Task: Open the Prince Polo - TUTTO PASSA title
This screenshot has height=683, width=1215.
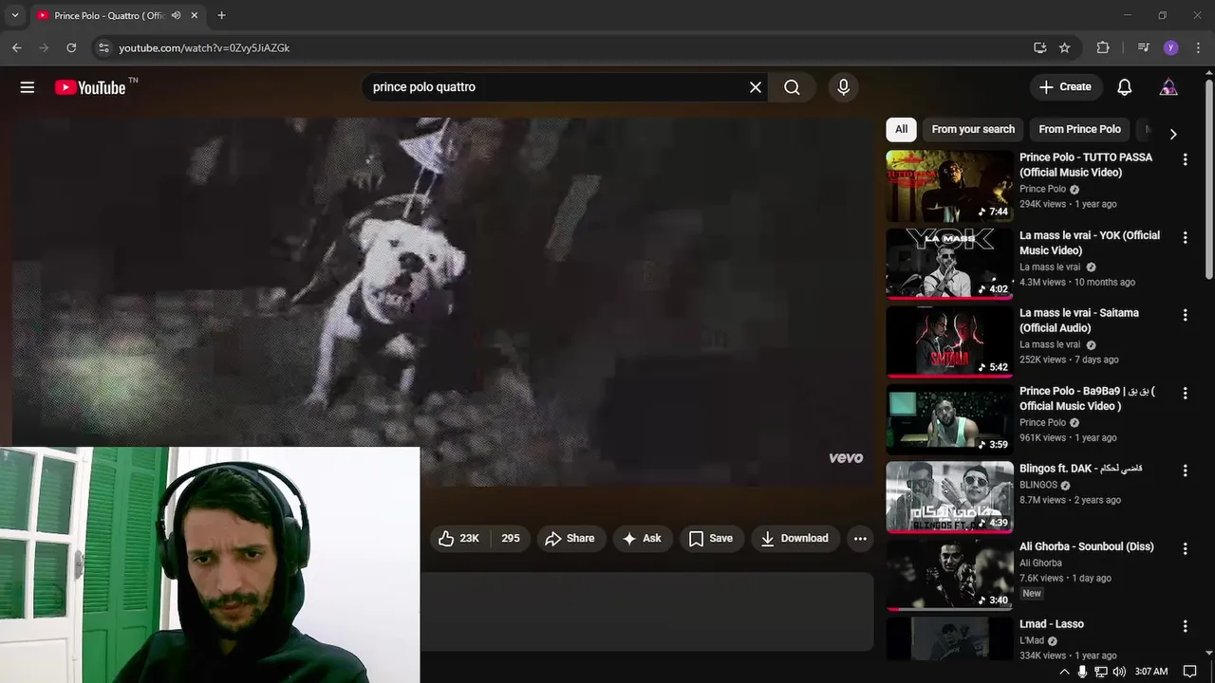Action: (1086, 165)
